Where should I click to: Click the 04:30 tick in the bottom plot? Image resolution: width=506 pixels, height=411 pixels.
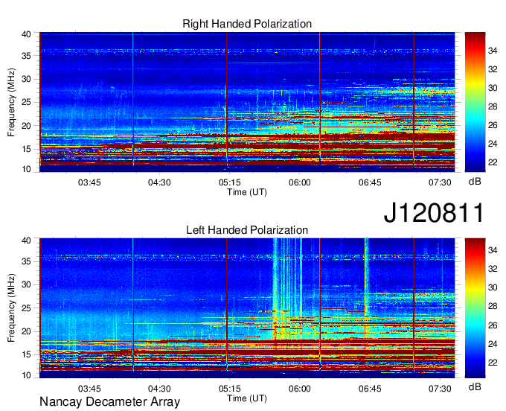click(x=159, y=389)
